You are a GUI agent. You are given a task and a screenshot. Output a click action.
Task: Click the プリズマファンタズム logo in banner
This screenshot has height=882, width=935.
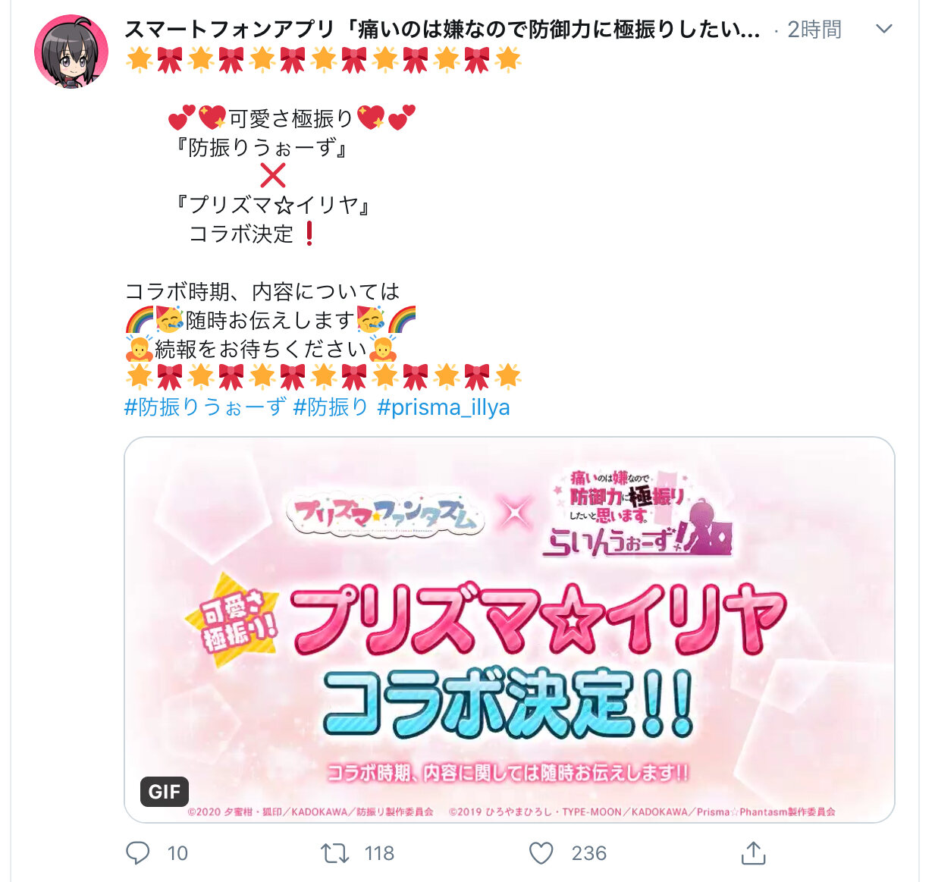[386, 516]
